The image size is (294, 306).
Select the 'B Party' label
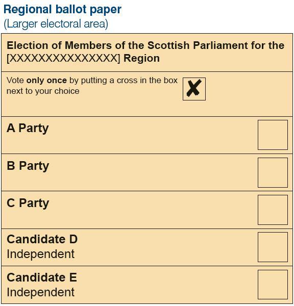click(x=28, y=166)
